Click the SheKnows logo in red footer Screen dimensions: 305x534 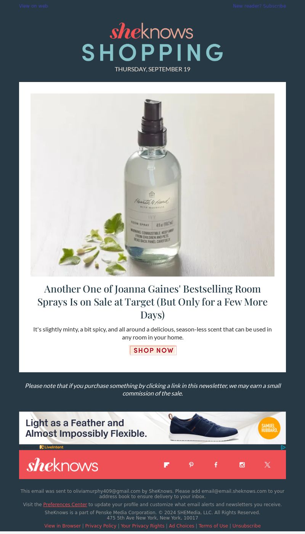coord(63,465)
